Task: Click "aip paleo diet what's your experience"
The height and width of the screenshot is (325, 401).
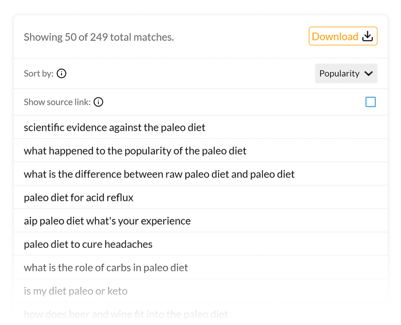Action: tap(107, 221)
